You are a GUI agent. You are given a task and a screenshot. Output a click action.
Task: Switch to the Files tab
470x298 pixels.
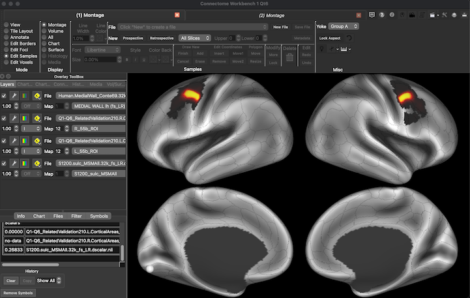58,216
